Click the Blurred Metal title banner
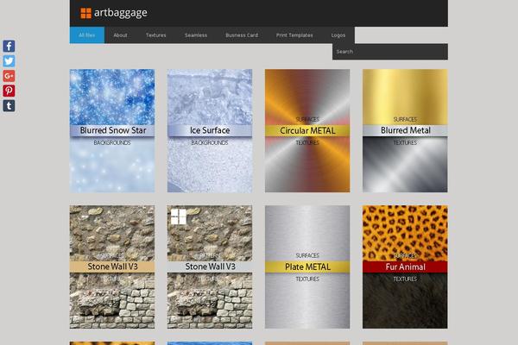This screenshot has height=345, width=518. tap(405, 130)
